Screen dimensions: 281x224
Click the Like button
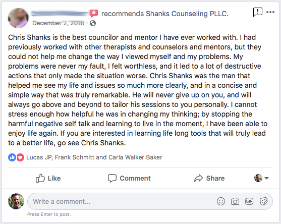click(x=48, y=178)
